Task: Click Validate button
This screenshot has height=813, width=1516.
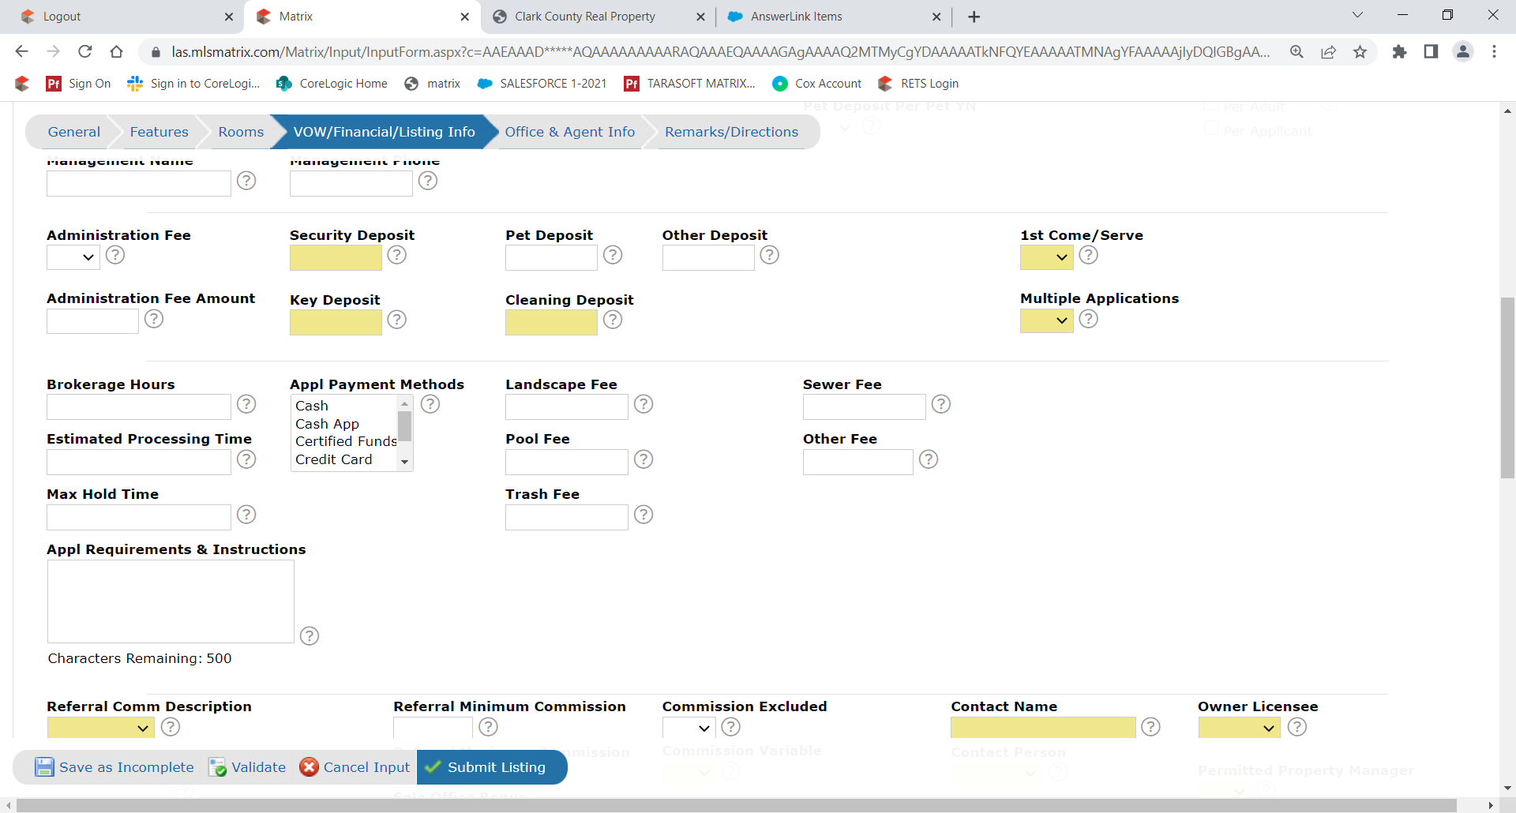Action: coord(248,767)
